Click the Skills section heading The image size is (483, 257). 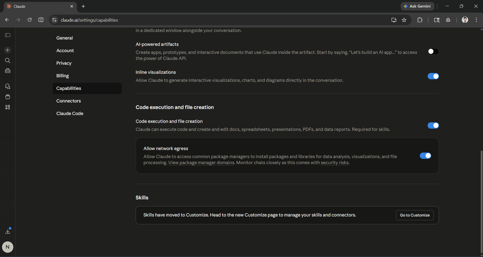142,198
